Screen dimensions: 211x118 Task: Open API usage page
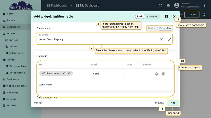12,93
